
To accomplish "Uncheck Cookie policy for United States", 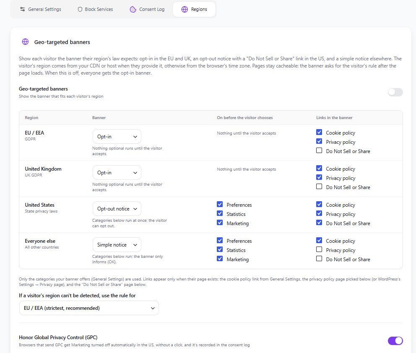I will 319,204.
